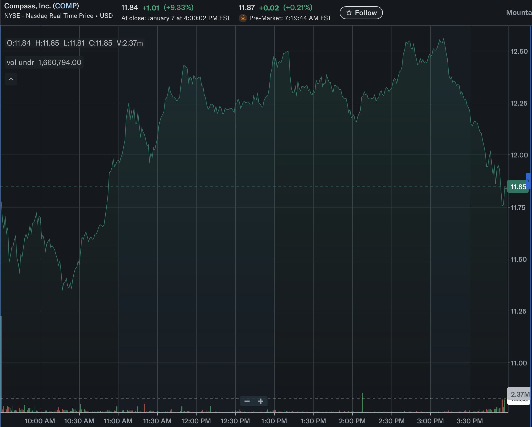Click the 10:00 AM time axis label
The height and width of the screenshot is (427, 532).
point(40,421)
